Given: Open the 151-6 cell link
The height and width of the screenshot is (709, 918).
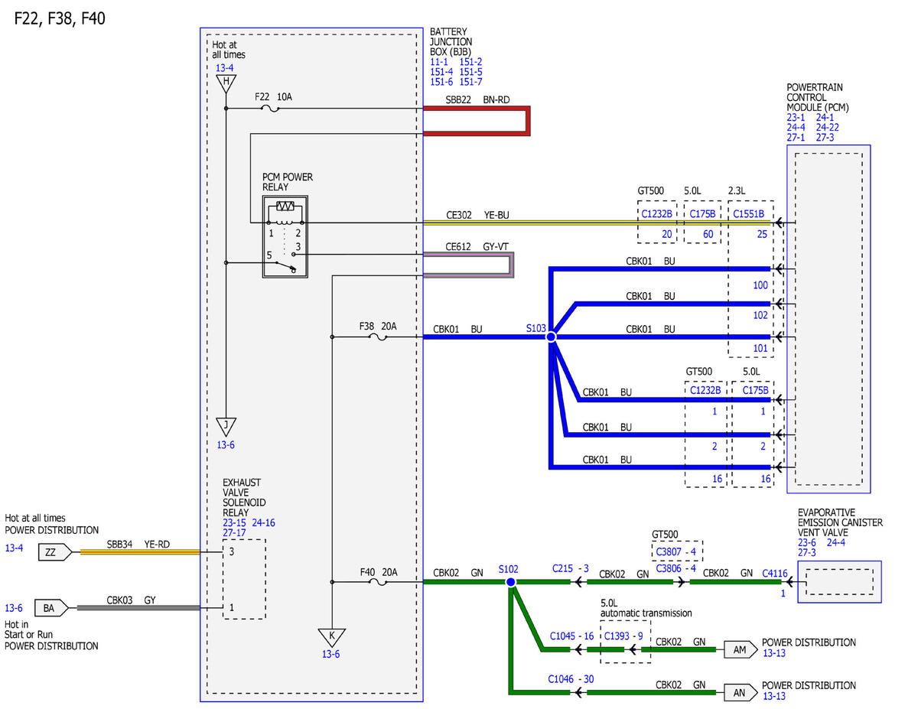Looking at the screenshot, I should 442,81.
